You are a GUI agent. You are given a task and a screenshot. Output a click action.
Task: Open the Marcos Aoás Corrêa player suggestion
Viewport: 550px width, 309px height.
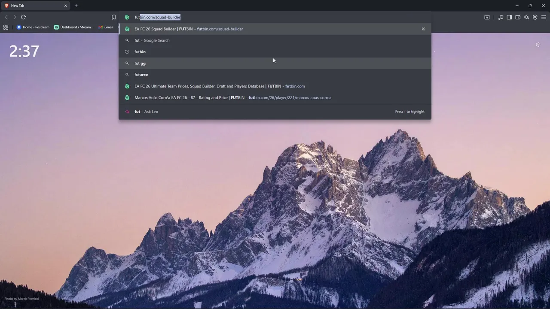pyautogui.click(x=275, y=97)
